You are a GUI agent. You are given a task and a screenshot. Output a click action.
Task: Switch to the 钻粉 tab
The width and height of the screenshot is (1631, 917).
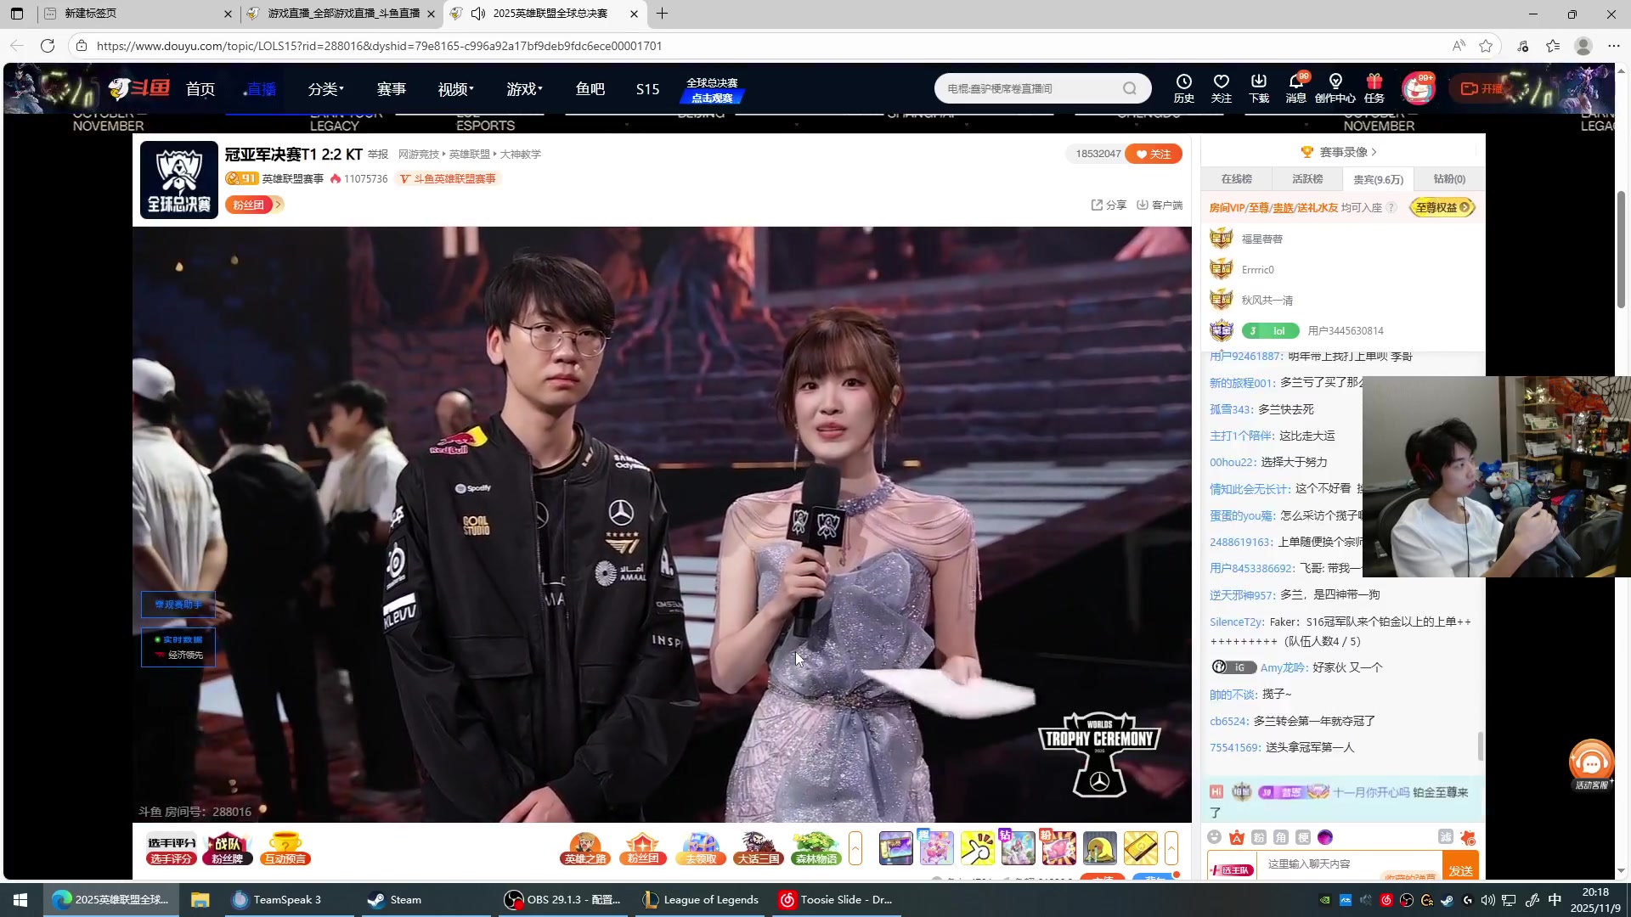click(x=1448, y=179)
